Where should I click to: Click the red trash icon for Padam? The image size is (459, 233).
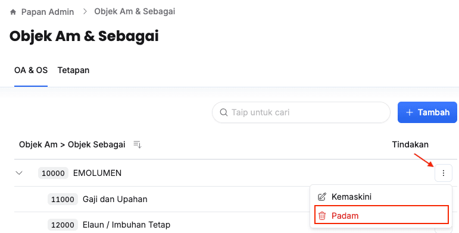(322, 216)
